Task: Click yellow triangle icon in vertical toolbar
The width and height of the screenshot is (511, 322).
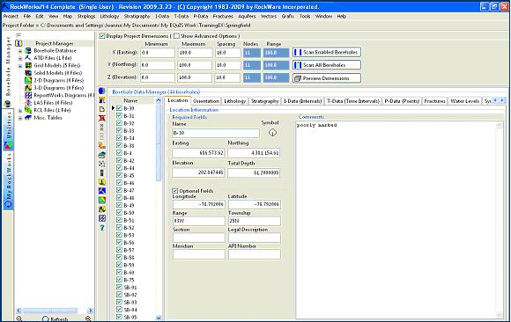Action: pos(102,181)
